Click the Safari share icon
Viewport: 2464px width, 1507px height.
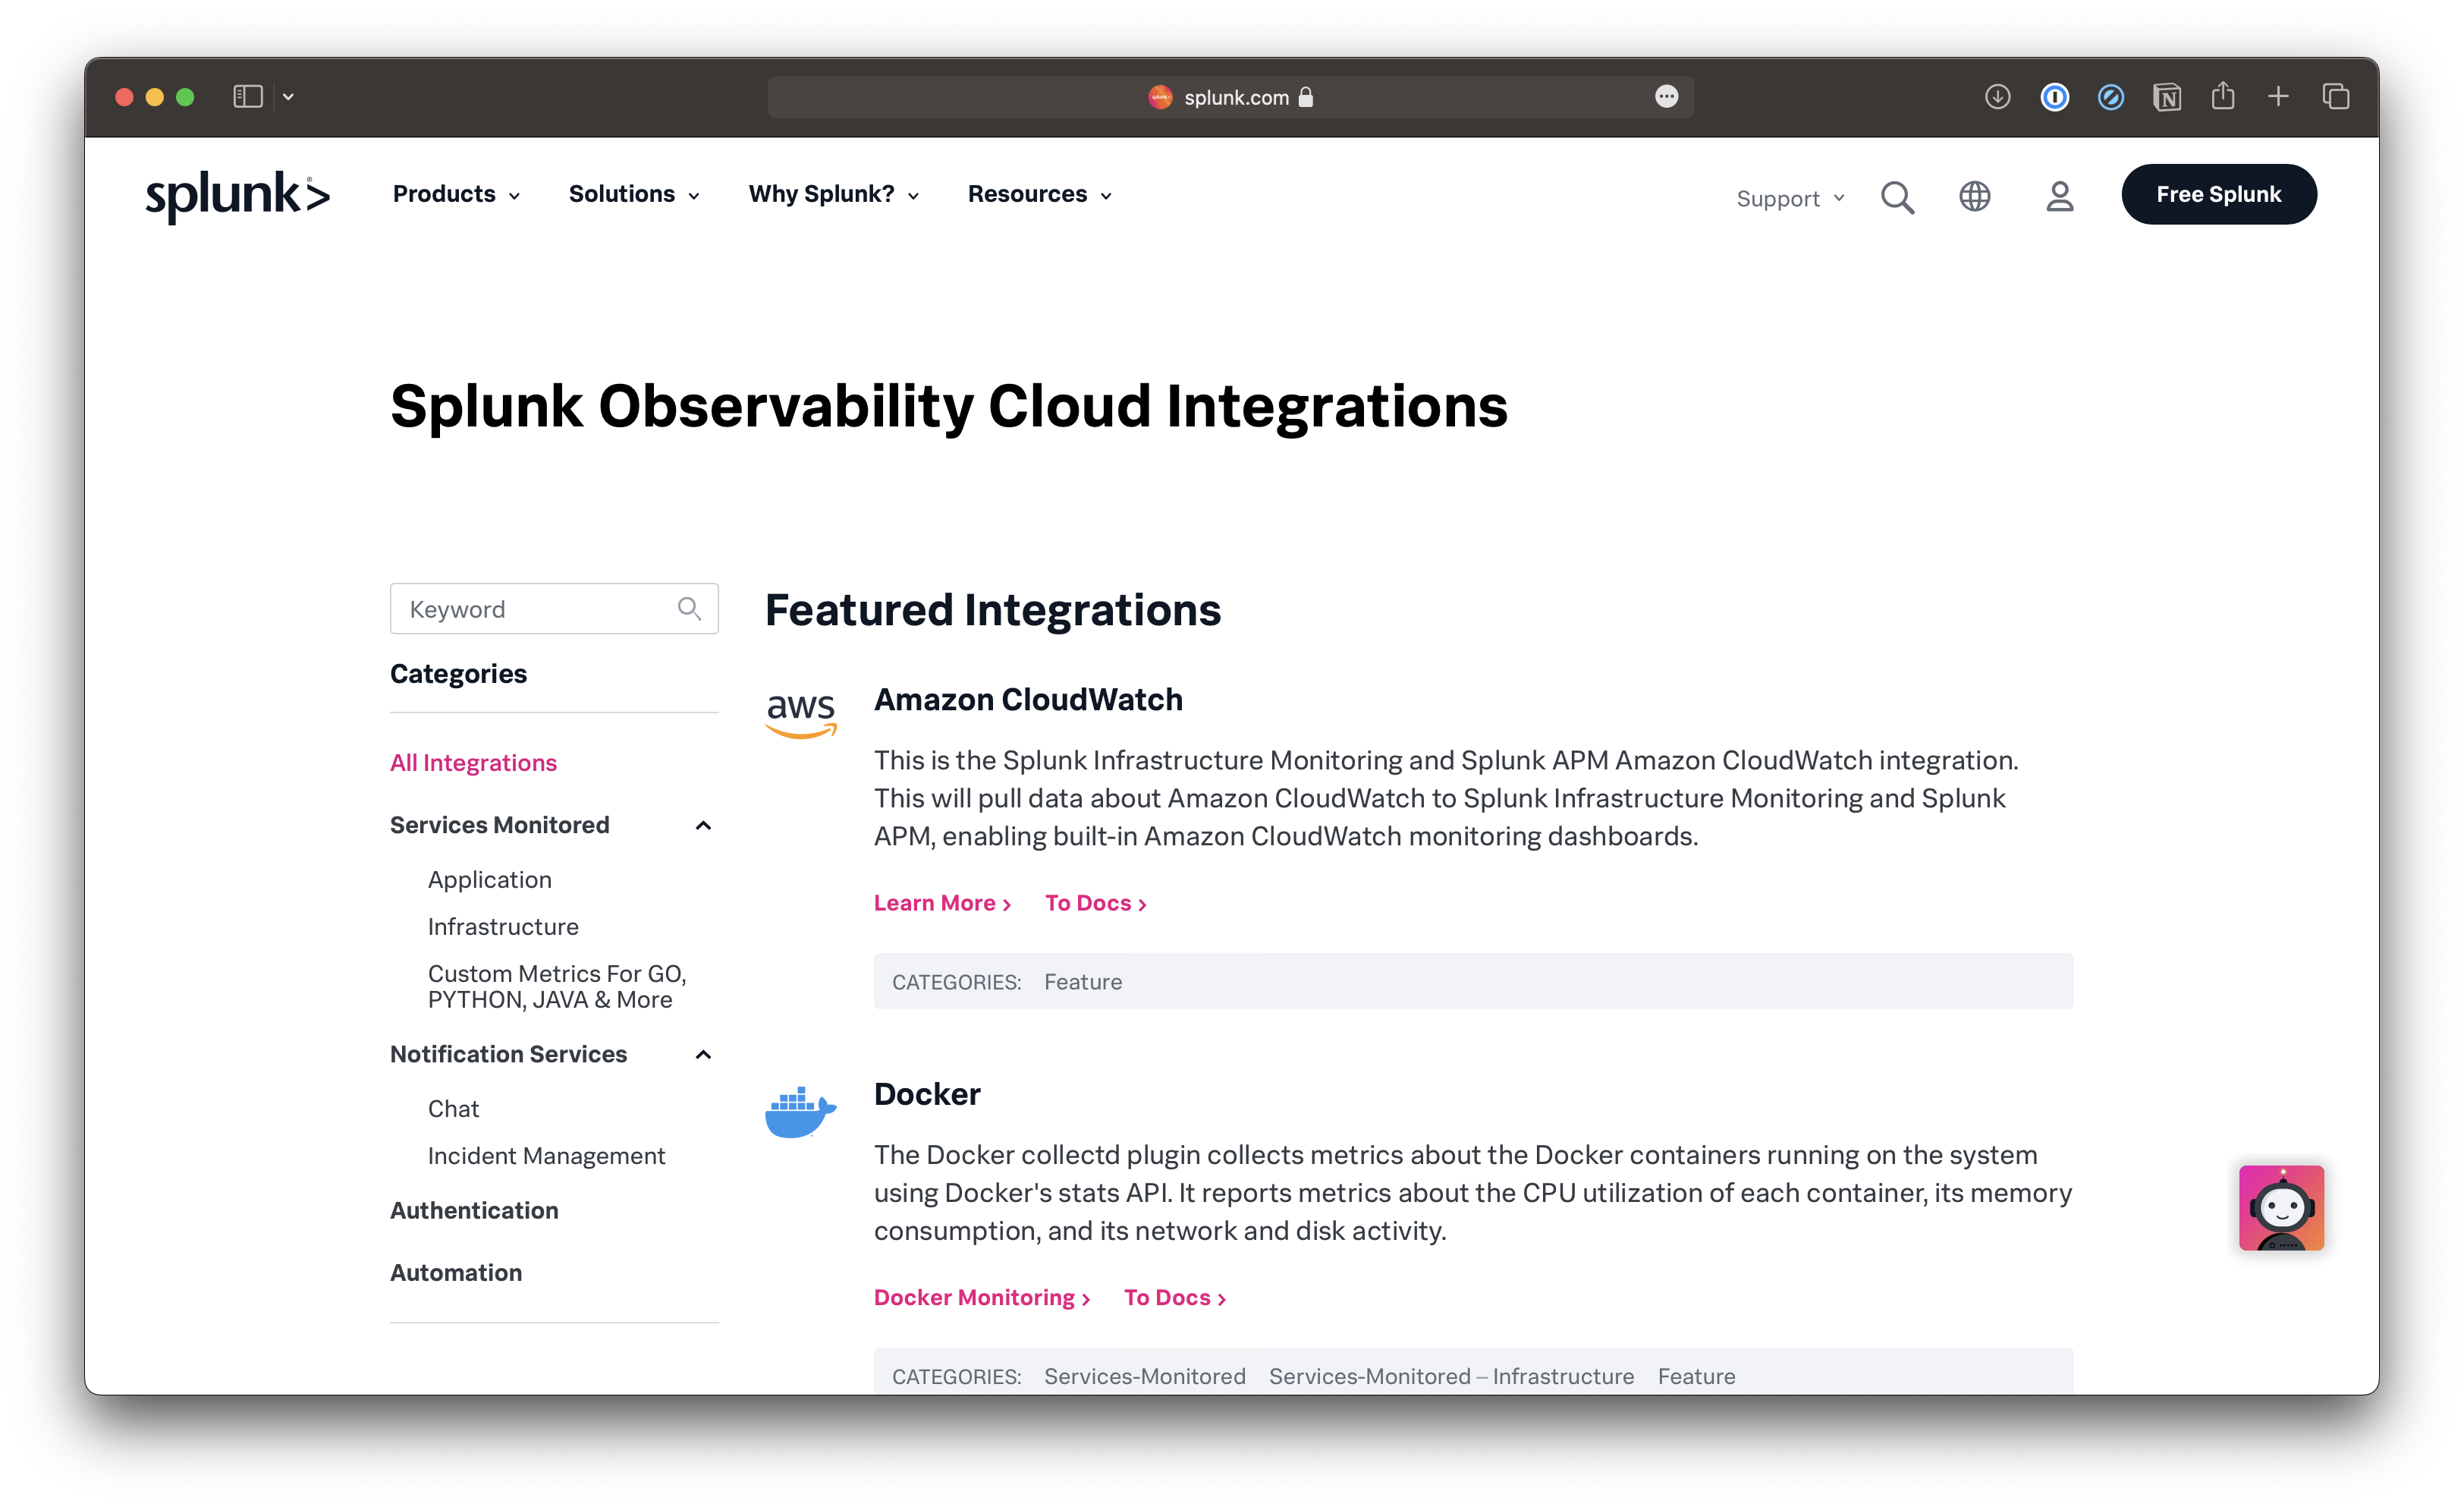click(2222, 97)
